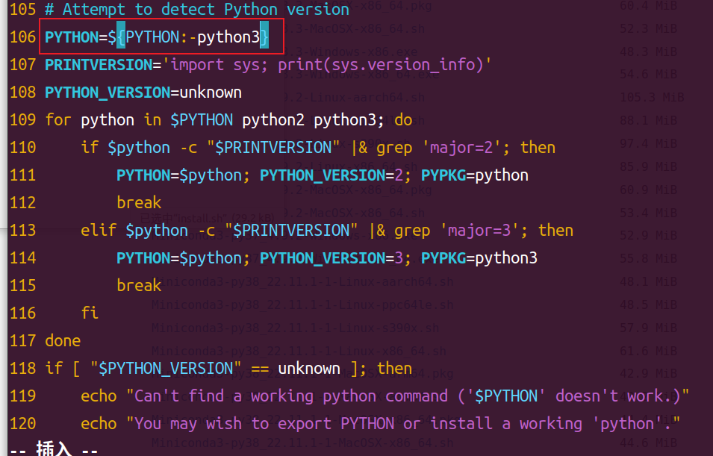Image resolution: width=713 pixels, height=456 pixels.
Task: Click the "then" keyword on line 110
Action: 538,147
